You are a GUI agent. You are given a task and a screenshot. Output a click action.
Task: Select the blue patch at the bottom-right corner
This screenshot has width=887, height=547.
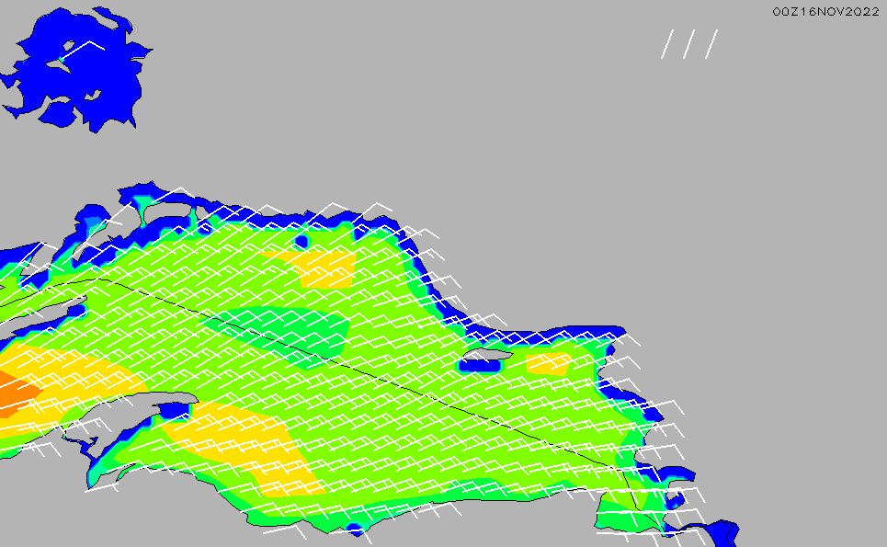pos(719,533)
